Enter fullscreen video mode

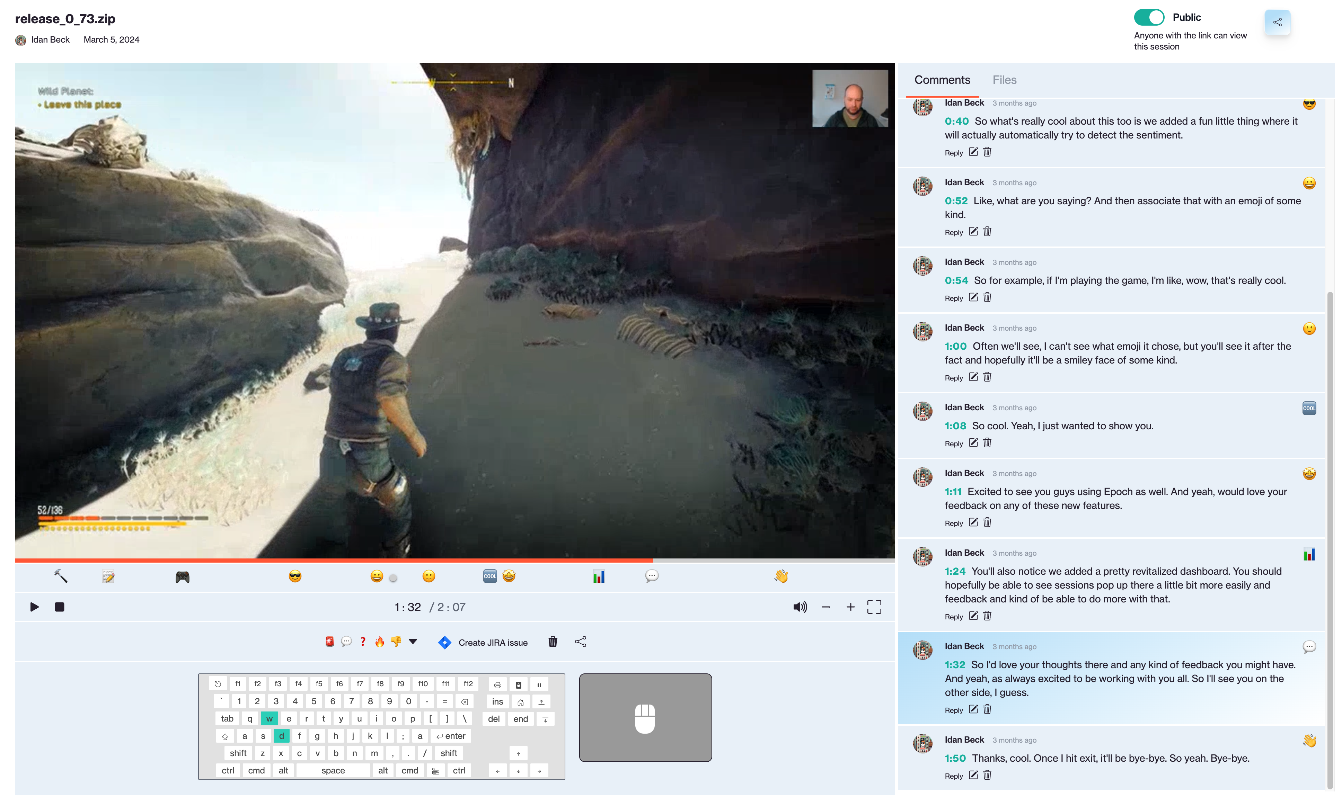(874, 607)
